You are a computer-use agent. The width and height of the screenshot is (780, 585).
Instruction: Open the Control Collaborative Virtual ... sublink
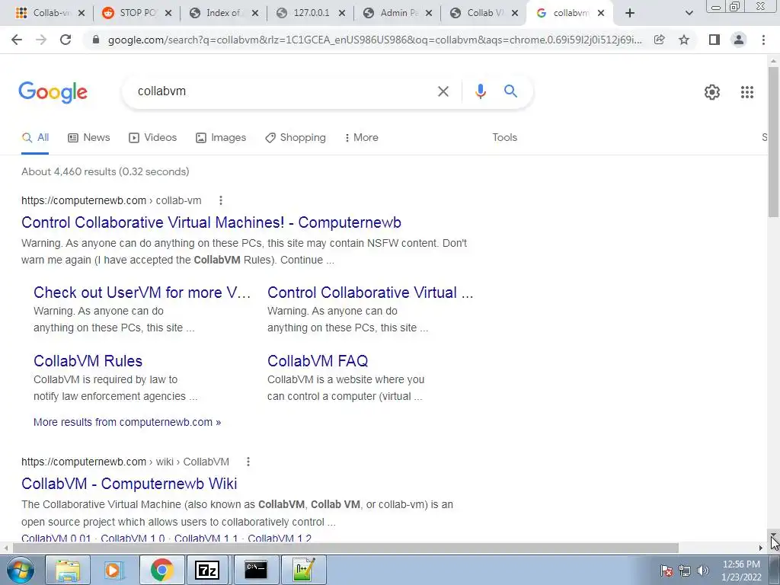tap(371, 292)
